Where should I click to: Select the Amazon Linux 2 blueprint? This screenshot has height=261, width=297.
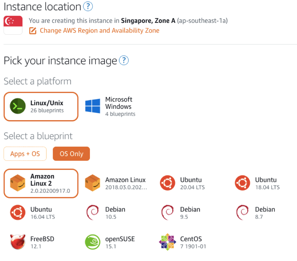coord(41,183)
